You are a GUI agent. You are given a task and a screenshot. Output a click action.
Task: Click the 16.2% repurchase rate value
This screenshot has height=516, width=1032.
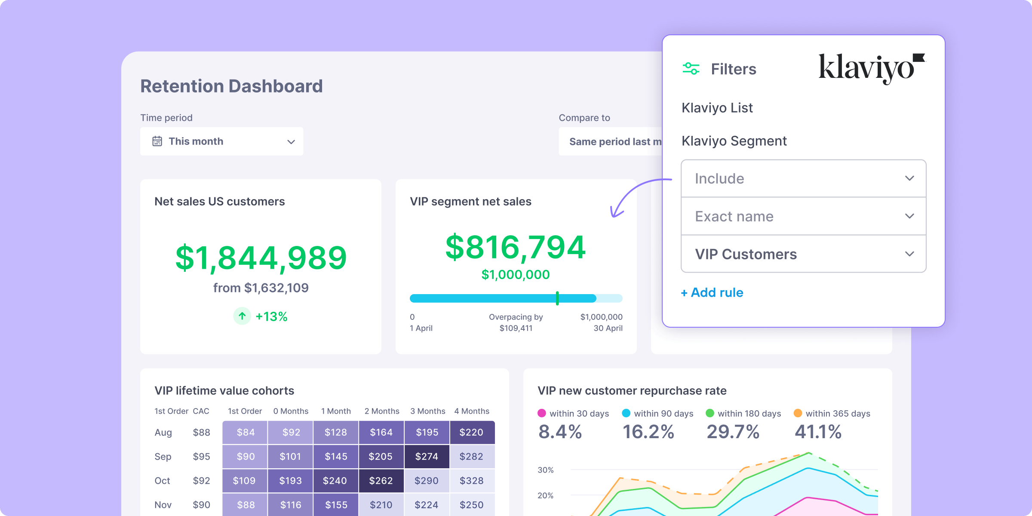(648, 432)
